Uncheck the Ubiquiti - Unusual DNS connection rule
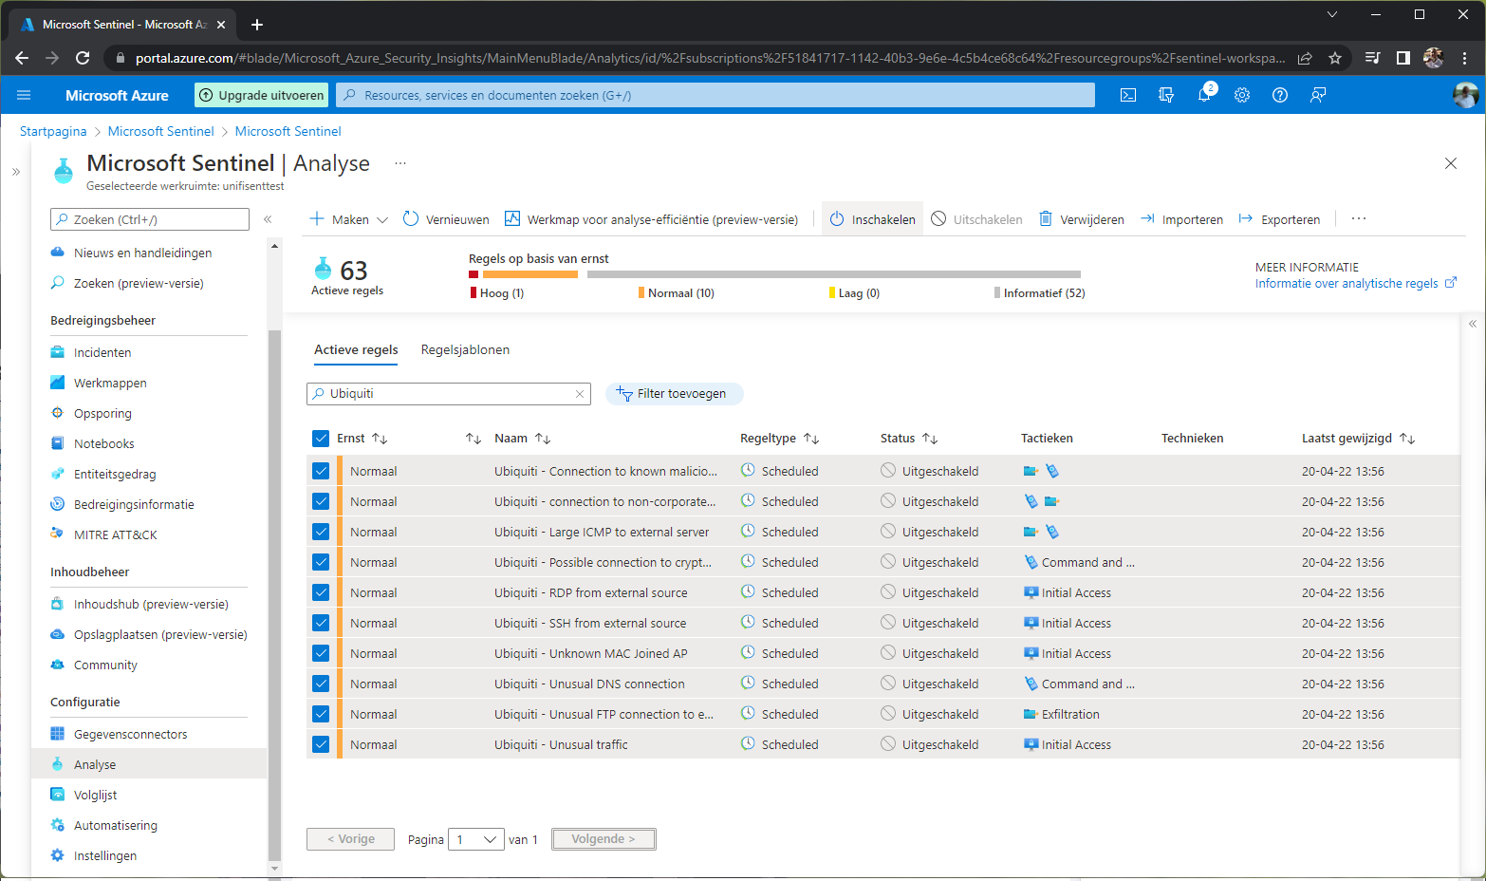 coord(321,683)
